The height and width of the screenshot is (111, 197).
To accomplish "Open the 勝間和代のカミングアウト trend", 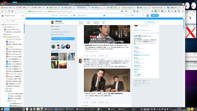I will coord(142,55).
